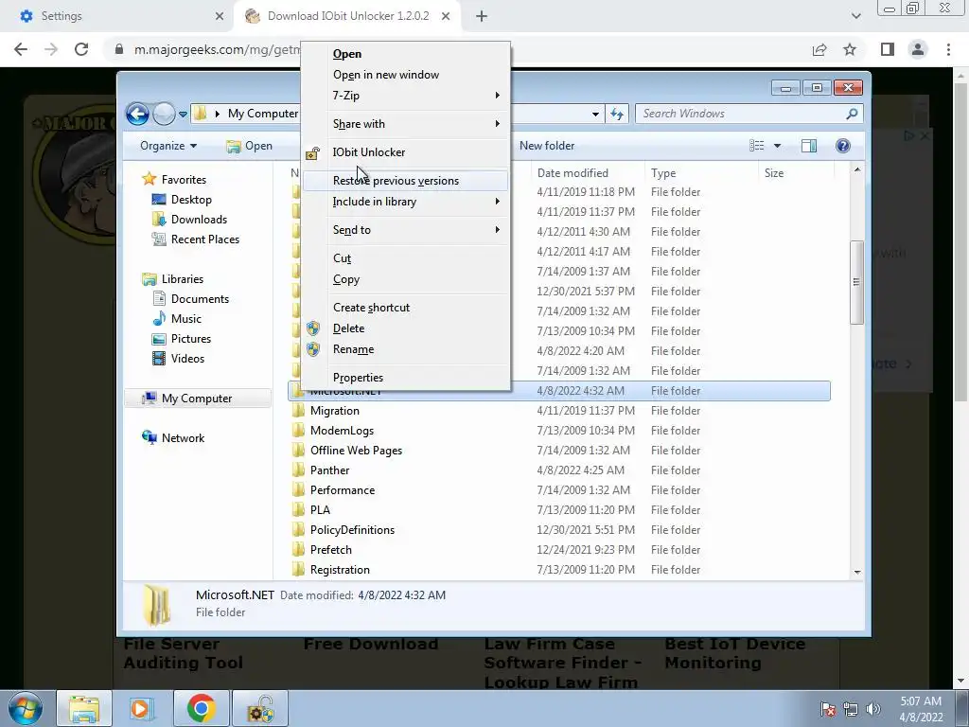This screenshot has height=727, width=969.
Task: Open Properties from the context menu
Action: click(x=405, y=378)
